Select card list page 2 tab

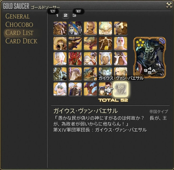(66, 15)
